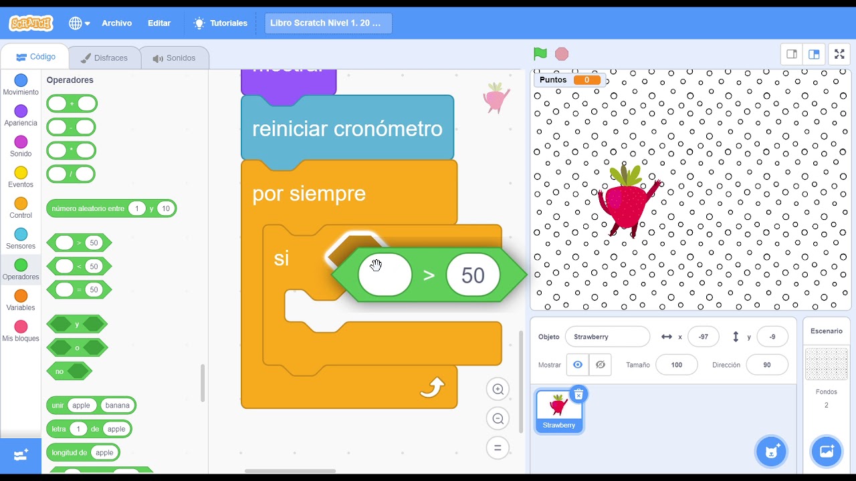Viewport: 856px width, 481px height.
Task: Select the Escenario backdrop thumbnail
Action: coord(827,365)
